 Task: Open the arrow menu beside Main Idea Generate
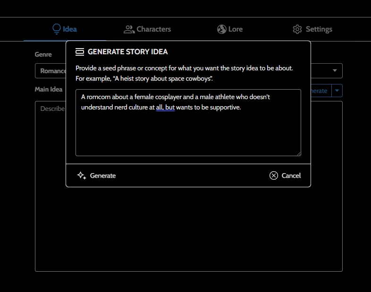point(337,91)
